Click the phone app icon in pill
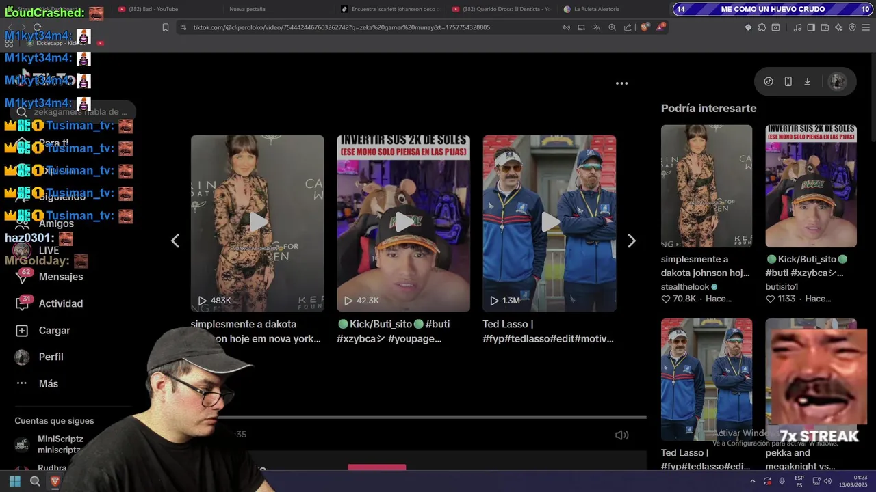Viewport: 876px width, 492px height. (788, 81)
